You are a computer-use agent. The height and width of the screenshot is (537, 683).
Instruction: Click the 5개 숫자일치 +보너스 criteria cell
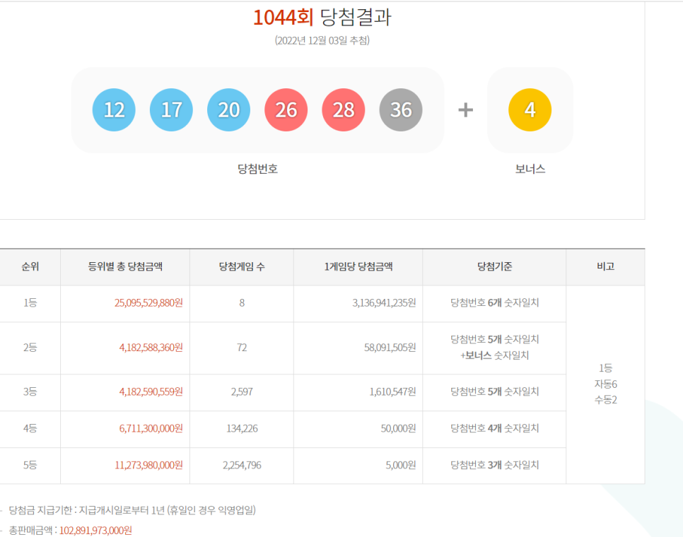tap(494, 348)
